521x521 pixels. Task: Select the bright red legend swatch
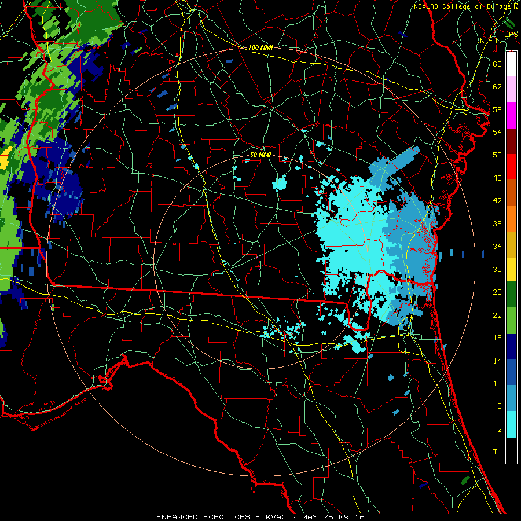pyautogui.click(x=511, y=167)
